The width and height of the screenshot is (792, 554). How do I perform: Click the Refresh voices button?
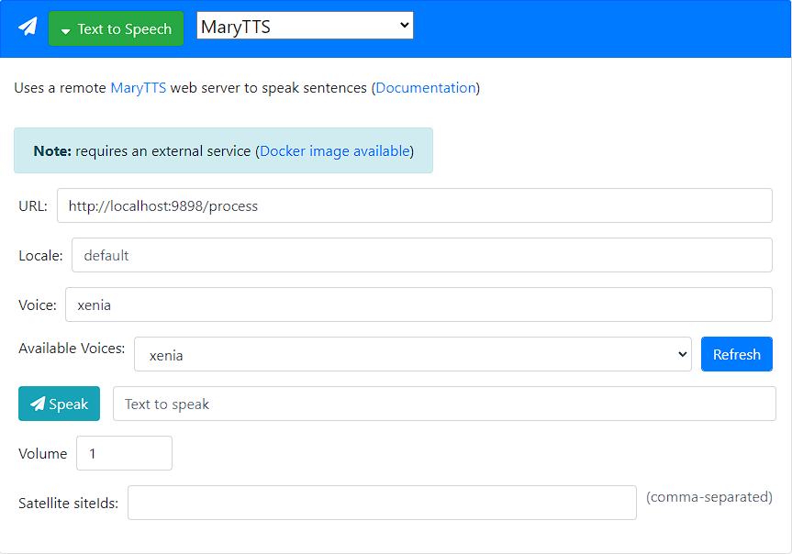click(x=736, y=354)
